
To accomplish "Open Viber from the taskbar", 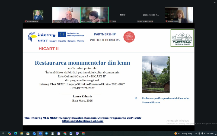I will [x=77, y=134].
